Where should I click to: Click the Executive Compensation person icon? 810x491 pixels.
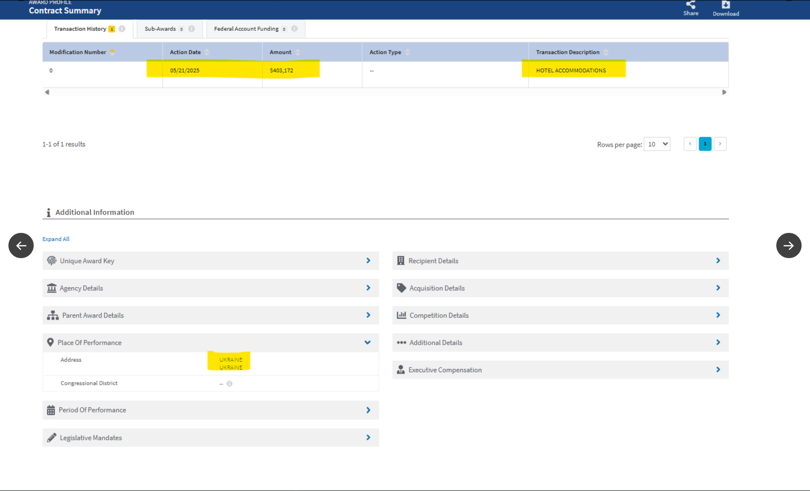pyautogui.click(x=401, y=369)
